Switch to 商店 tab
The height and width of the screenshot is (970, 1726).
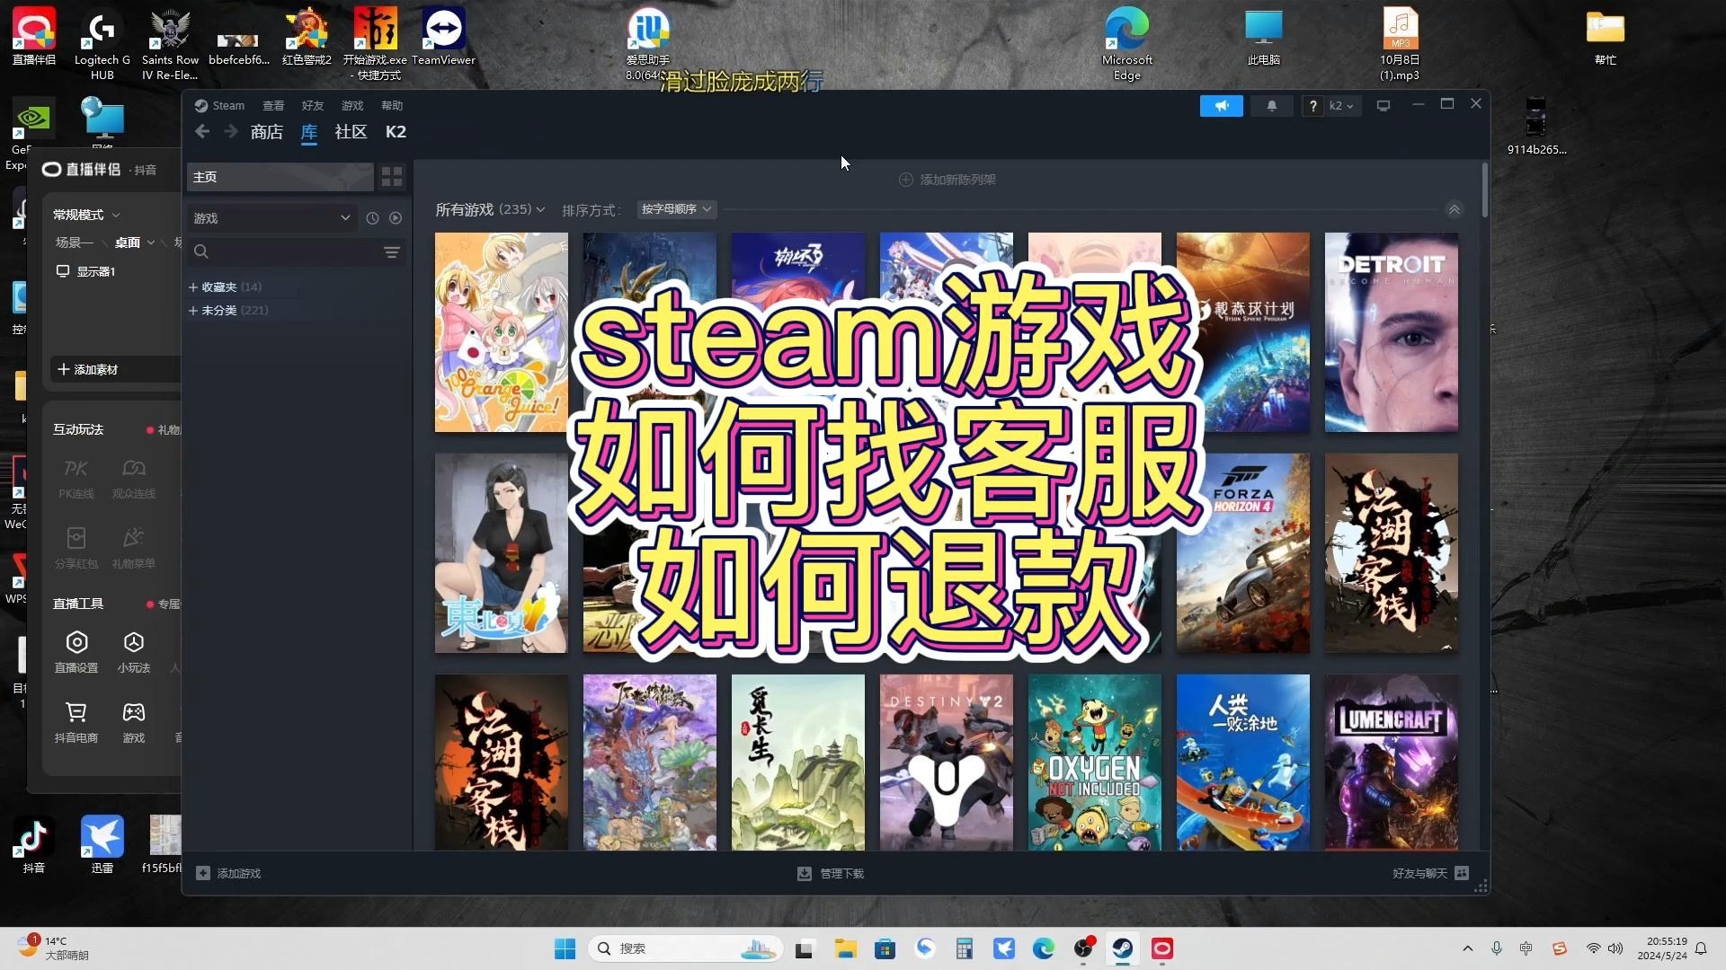click(267, 132)
